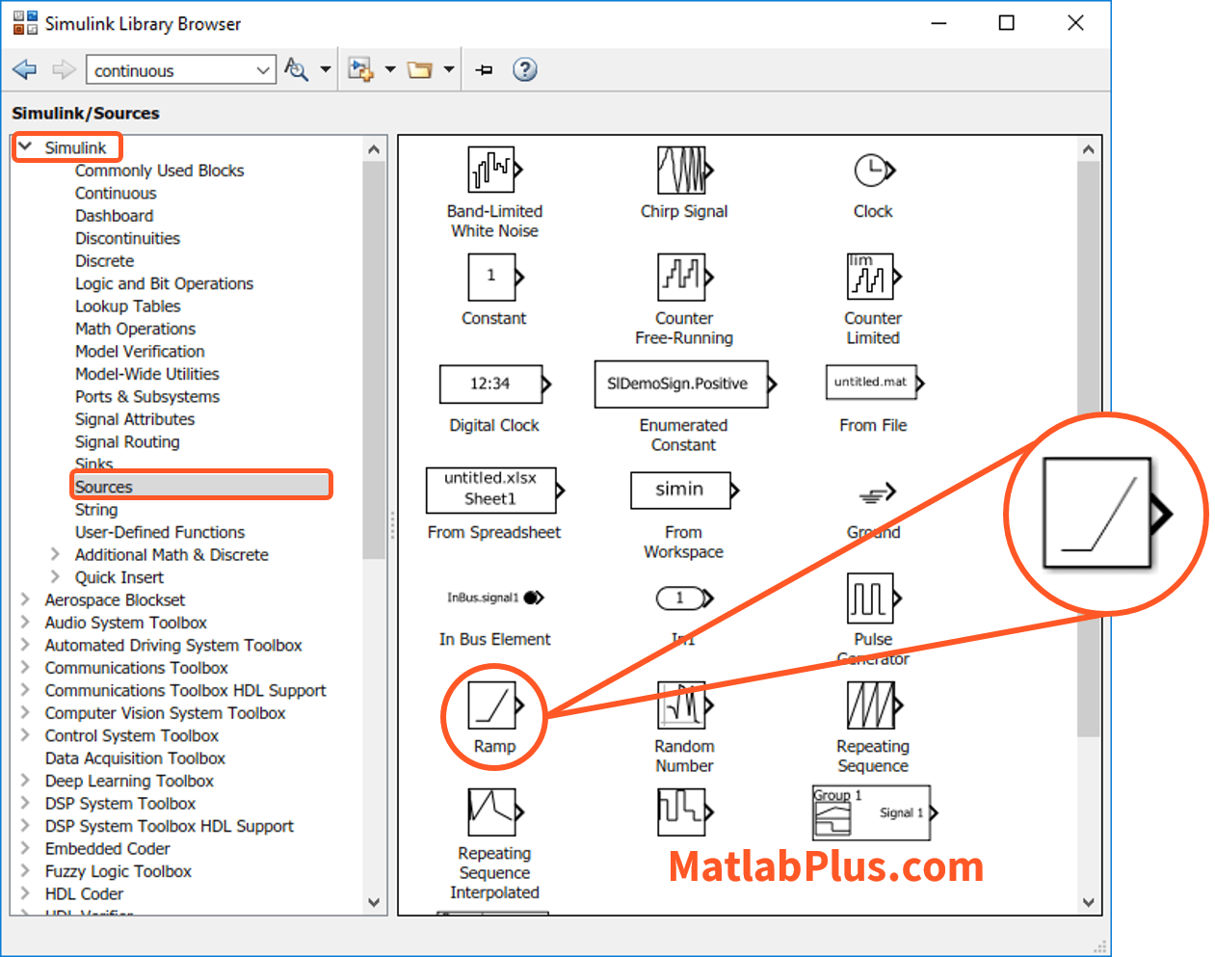Go back with the left arrow button
The image size is (1215, 957).
point(25,69)
